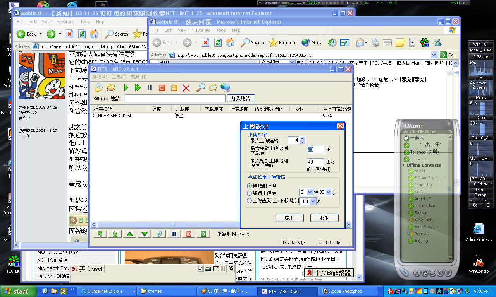Click the History icon in the 發表回覆 IE toolbar
This screenshot has height=297, width=496.
(x=332, y=43)
